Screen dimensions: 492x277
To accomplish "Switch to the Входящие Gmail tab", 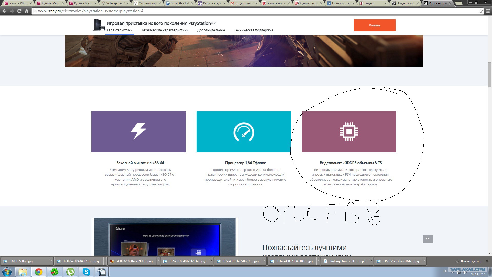I will point(244,3).
